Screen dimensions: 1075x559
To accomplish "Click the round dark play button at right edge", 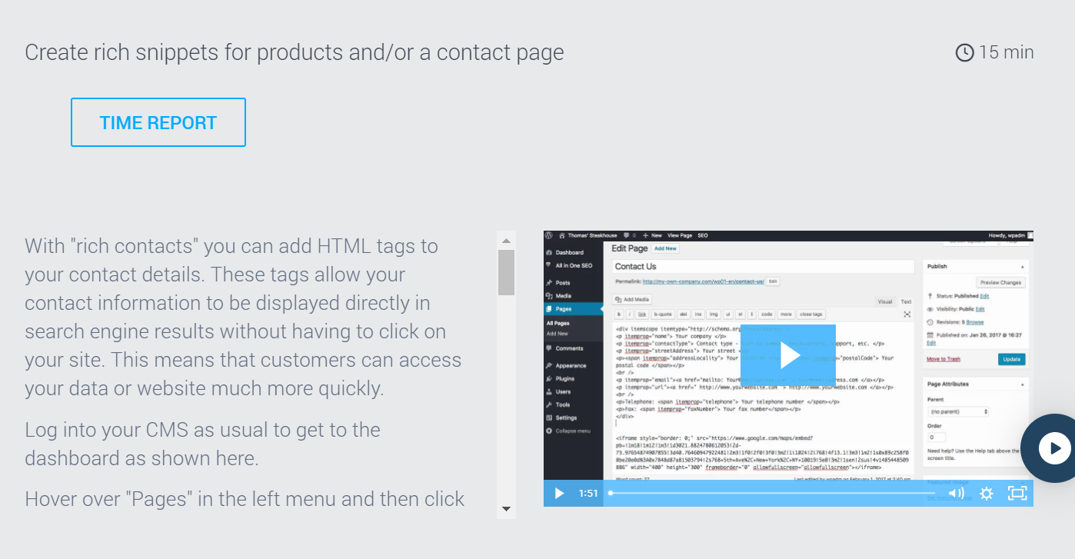I will pos(1053,448).
